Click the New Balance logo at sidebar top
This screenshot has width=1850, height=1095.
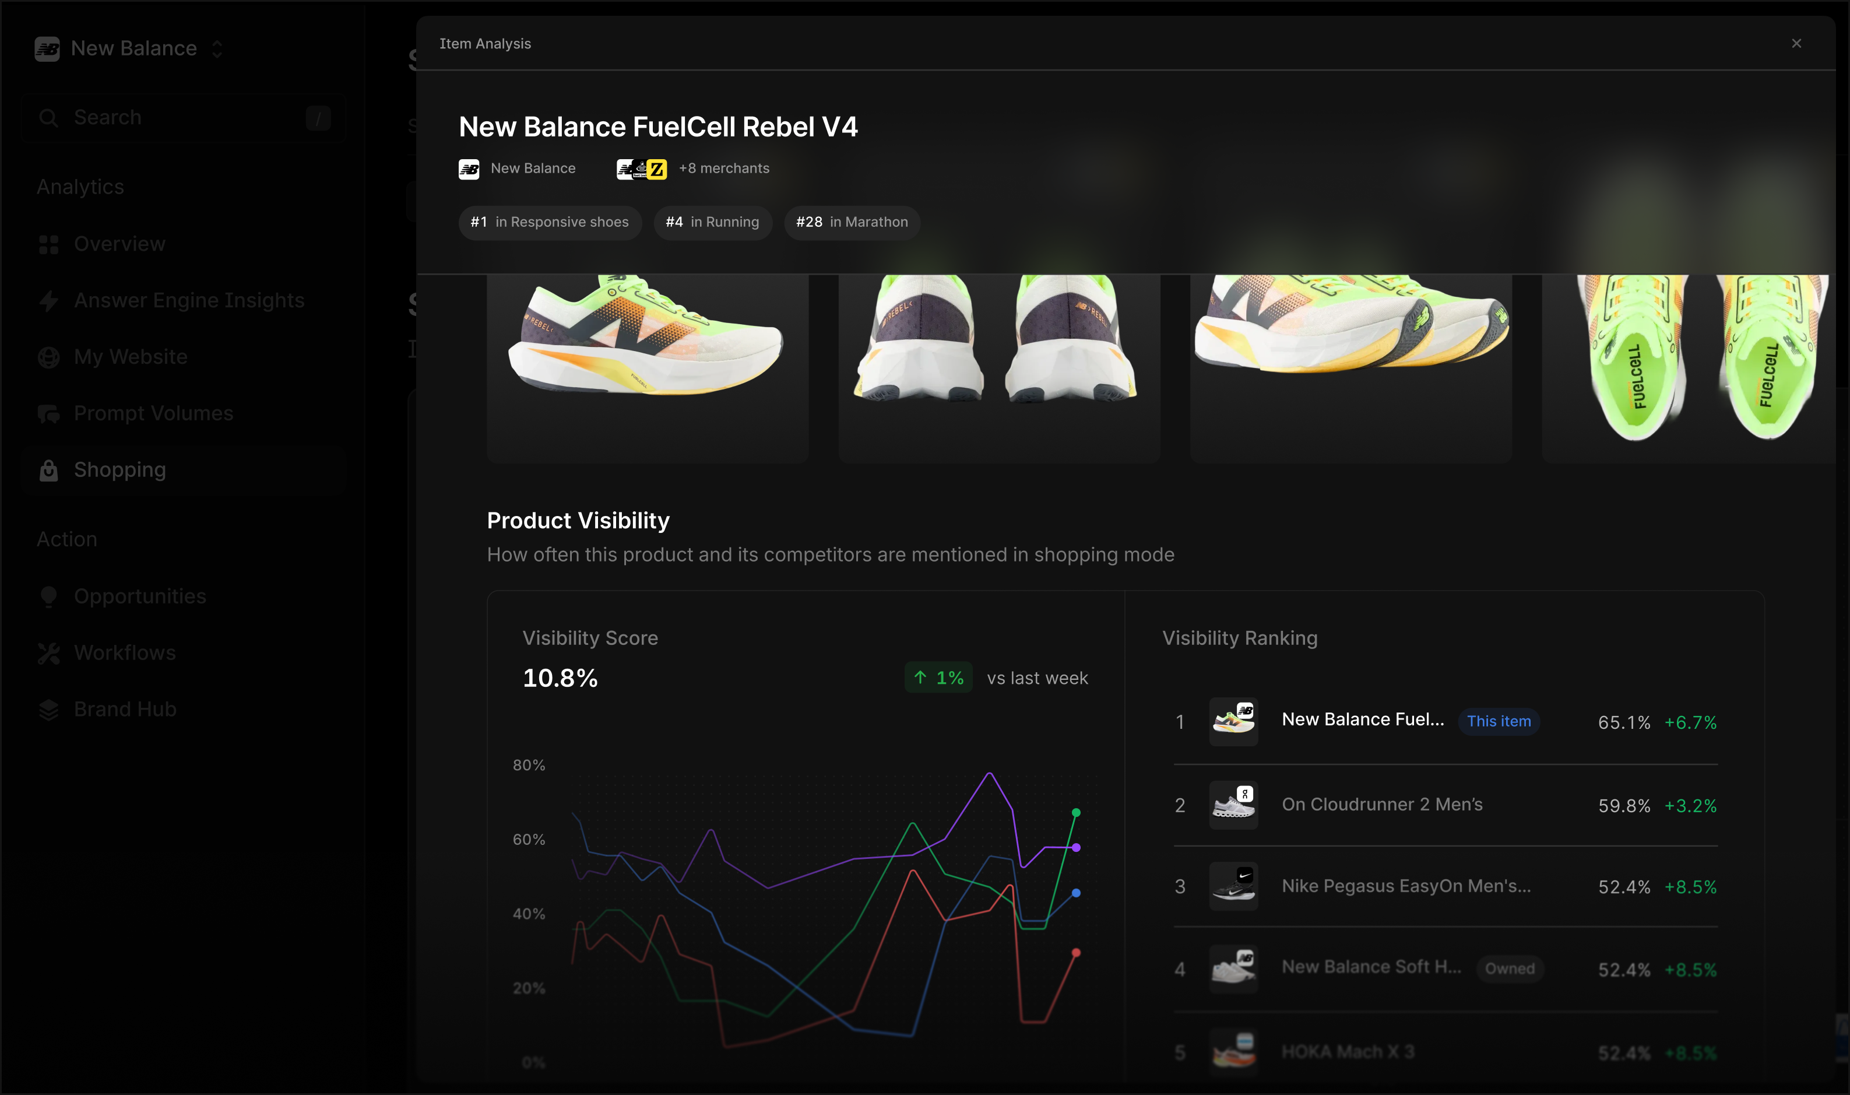(47, 48)
